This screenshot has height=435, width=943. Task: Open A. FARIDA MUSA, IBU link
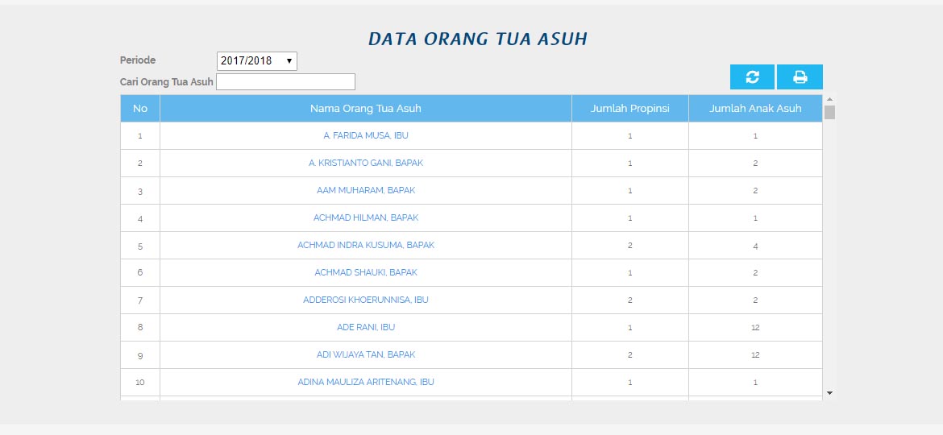coord(366,136)
